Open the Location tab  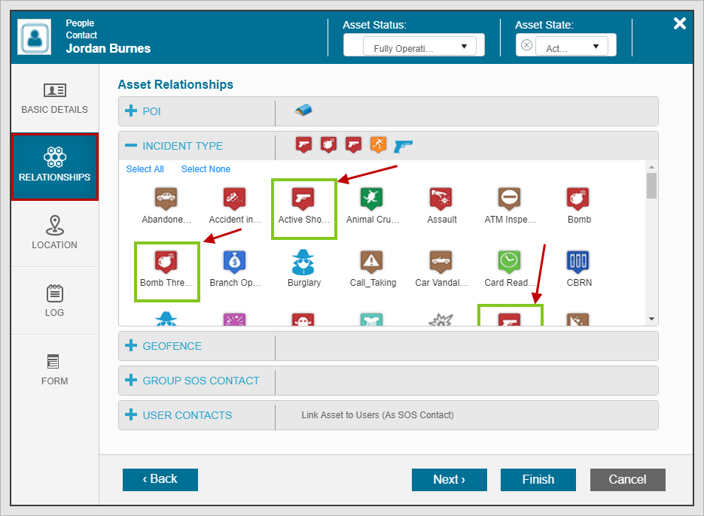(x=54, y=233)
